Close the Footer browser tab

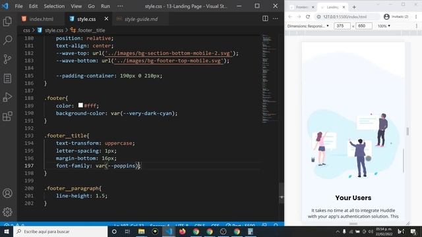coord(313,7)
